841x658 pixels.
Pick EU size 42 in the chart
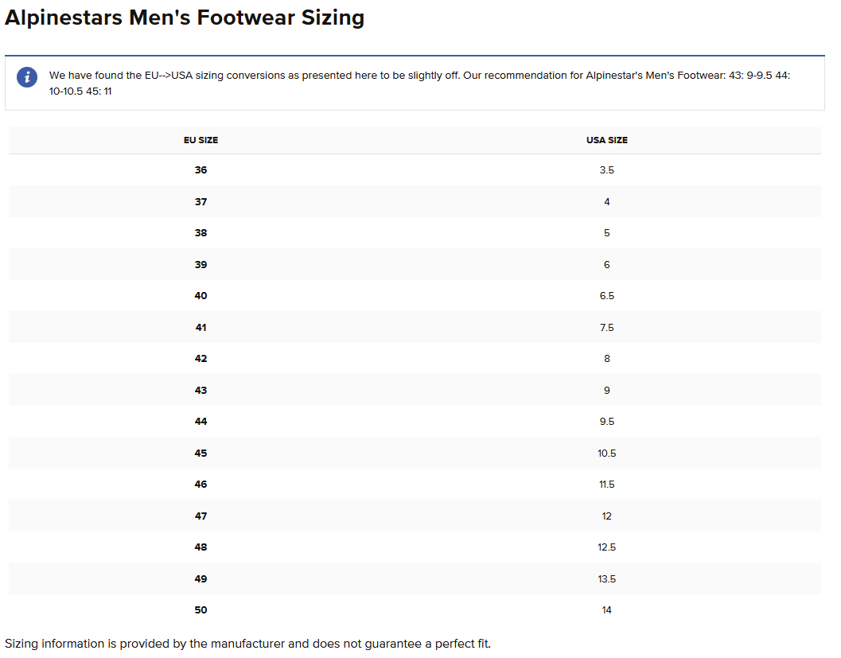[x=201, y=359]
